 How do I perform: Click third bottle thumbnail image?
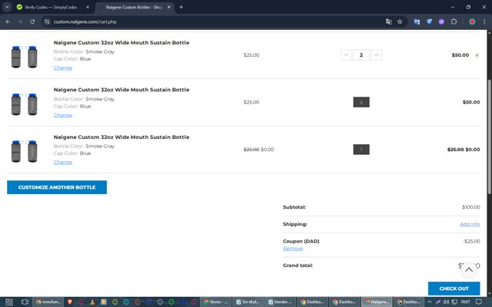pyautogui.click(x=24, y=151)
